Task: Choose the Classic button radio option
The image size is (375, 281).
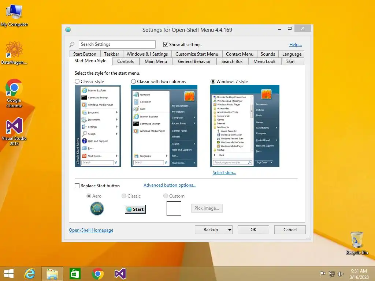Action: point(124,196)
